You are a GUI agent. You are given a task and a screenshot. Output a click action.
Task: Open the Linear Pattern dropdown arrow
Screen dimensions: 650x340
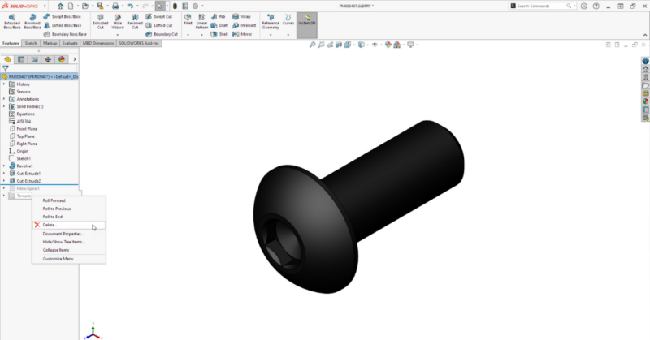click(201, 35)
